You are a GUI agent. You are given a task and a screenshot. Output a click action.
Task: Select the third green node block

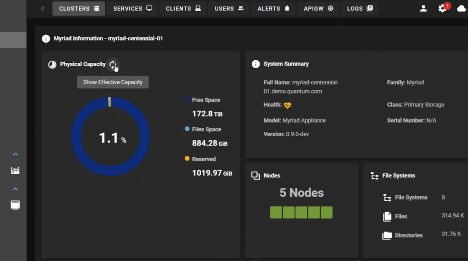point(301,212)
